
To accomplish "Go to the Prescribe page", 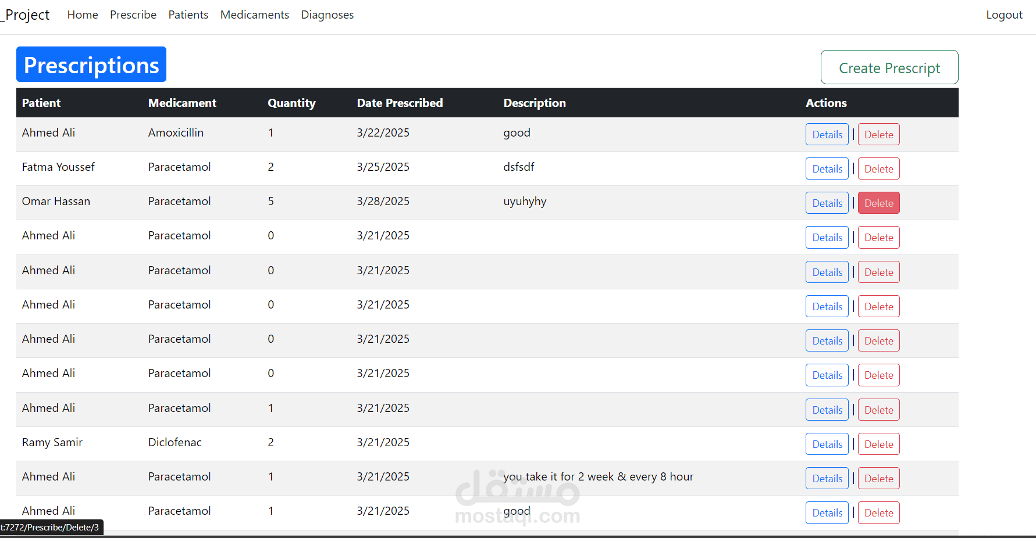I will coord(133,15).
